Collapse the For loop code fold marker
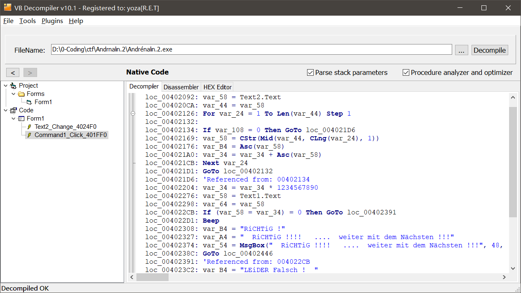Screen dimensions: 521x293 click(133, 114)
